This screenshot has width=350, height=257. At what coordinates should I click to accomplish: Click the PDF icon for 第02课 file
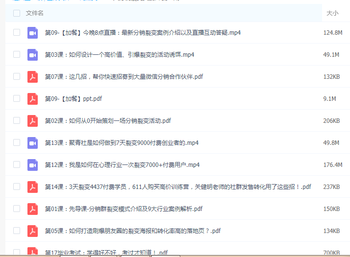[x=32, y=121]
